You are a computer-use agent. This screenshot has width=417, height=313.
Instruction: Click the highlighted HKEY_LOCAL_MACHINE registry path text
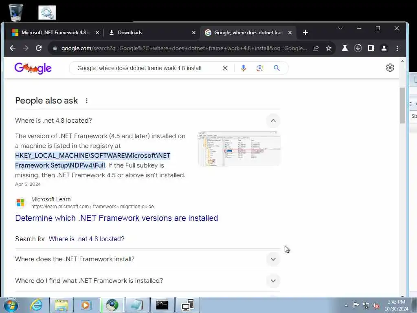tap(92, 160)
